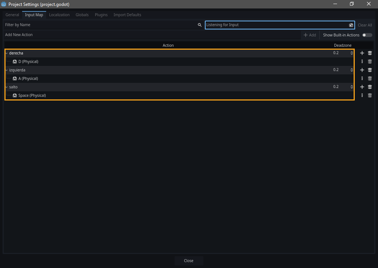Click the clear icon in Listening for Input field
Image resolution: width=378 pixels, height=268 pixels.
click(351, 25)
